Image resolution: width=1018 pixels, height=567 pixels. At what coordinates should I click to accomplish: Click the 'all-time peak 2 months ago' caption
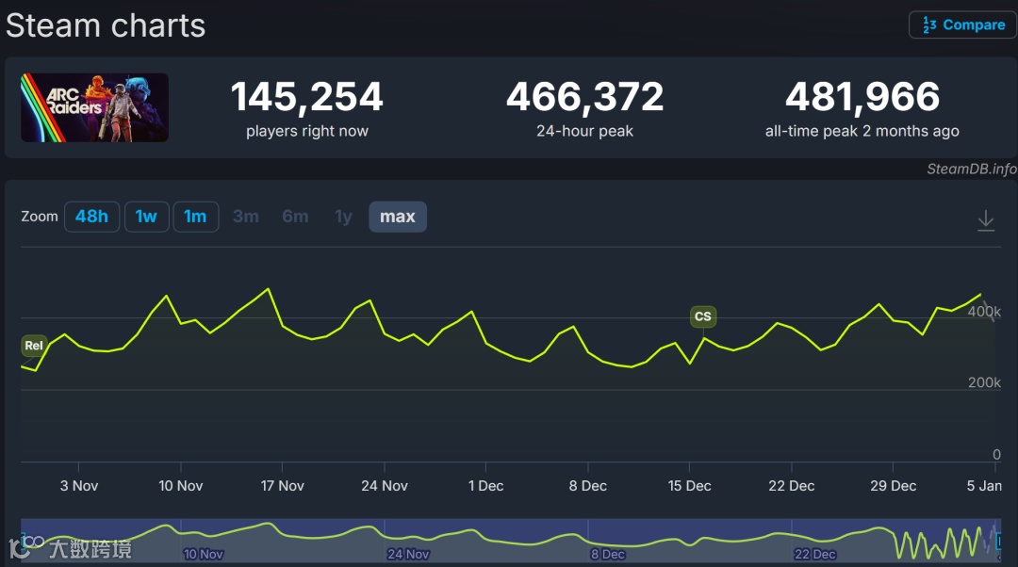pos(862,131)
